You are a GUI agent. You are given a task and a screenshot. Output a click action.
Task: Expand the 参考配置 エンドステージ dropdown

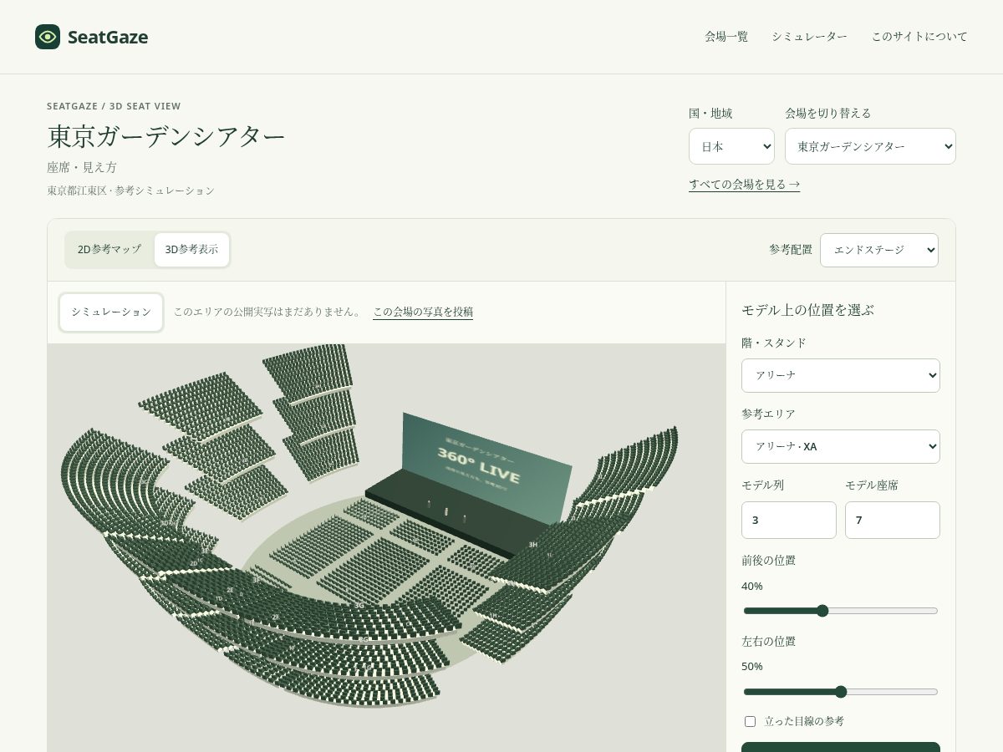coord(879,250)
